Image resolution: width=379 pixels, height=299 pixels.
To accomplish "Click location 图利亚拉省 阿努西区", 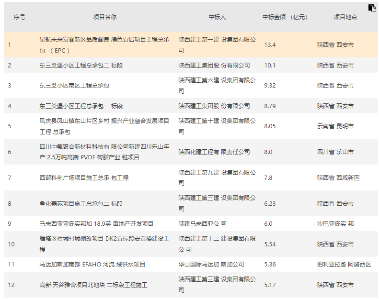I will point(344,265).
